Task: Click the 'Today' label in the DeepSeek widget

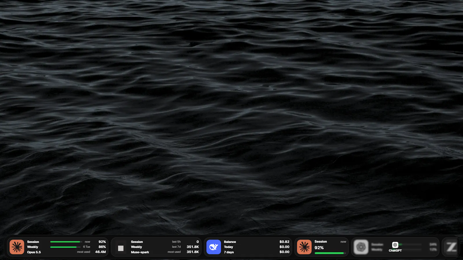Action: [x=228, y=247]
